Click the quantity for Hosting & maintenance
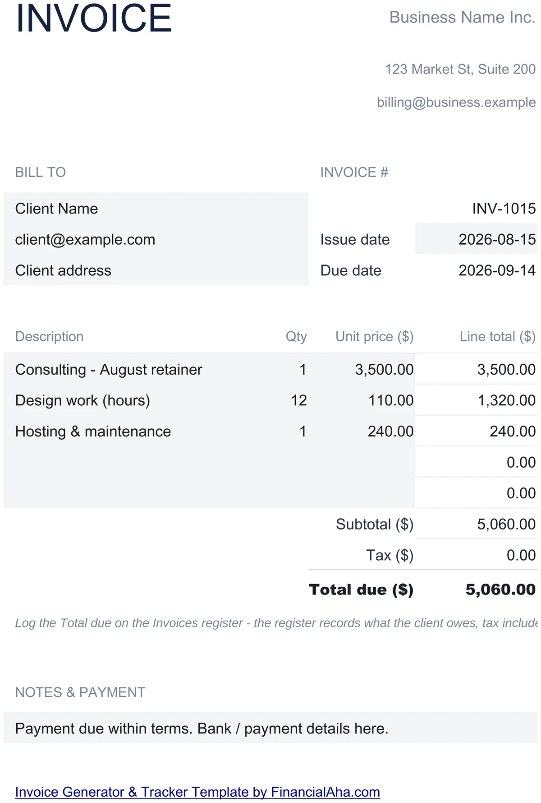 click(x=303, y=431)
